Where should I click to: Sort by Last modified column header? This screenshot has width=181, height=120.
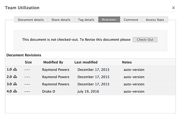pyautogui.click(x=86, y=62)
